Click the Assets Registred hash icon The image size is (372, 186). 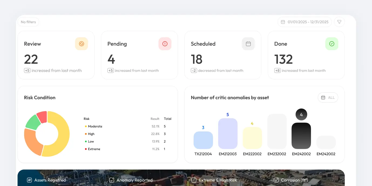(x=29, y=180)
